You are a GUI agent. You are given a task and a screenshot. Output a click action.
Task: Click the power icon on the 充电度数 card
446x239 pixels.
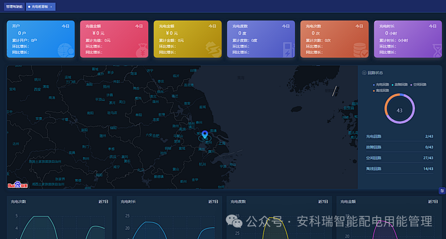pos(287,49)
